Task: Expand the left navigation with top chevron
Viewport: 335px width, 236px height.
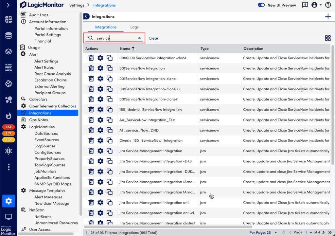Action: (x=8, y=5)
